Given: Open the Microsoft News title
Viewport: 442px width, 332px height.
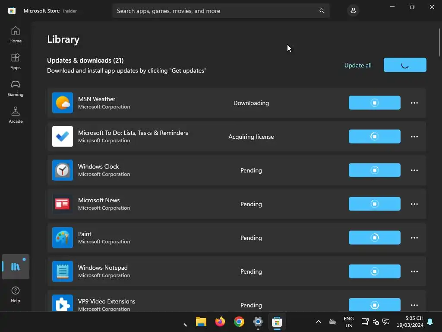Looking at the screenshot, I should (x=99, y=200).
